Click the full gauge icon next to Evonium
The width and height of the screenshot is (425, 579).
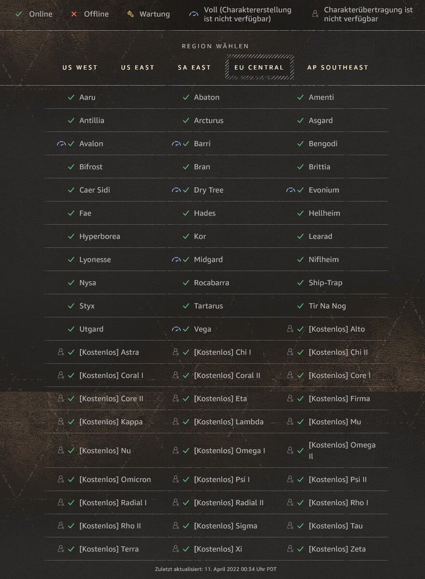tap(290, 190)
